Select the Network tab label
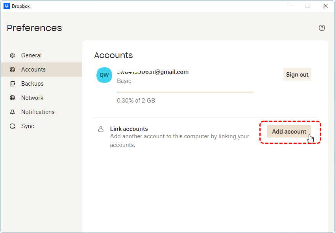 pyautogui.click(x=32, y=98)
